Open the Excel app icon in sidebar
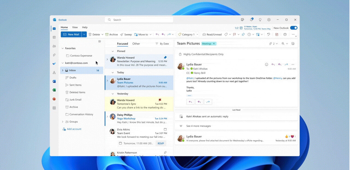Viewport: 350px width, 170px height. coord(54,90)
